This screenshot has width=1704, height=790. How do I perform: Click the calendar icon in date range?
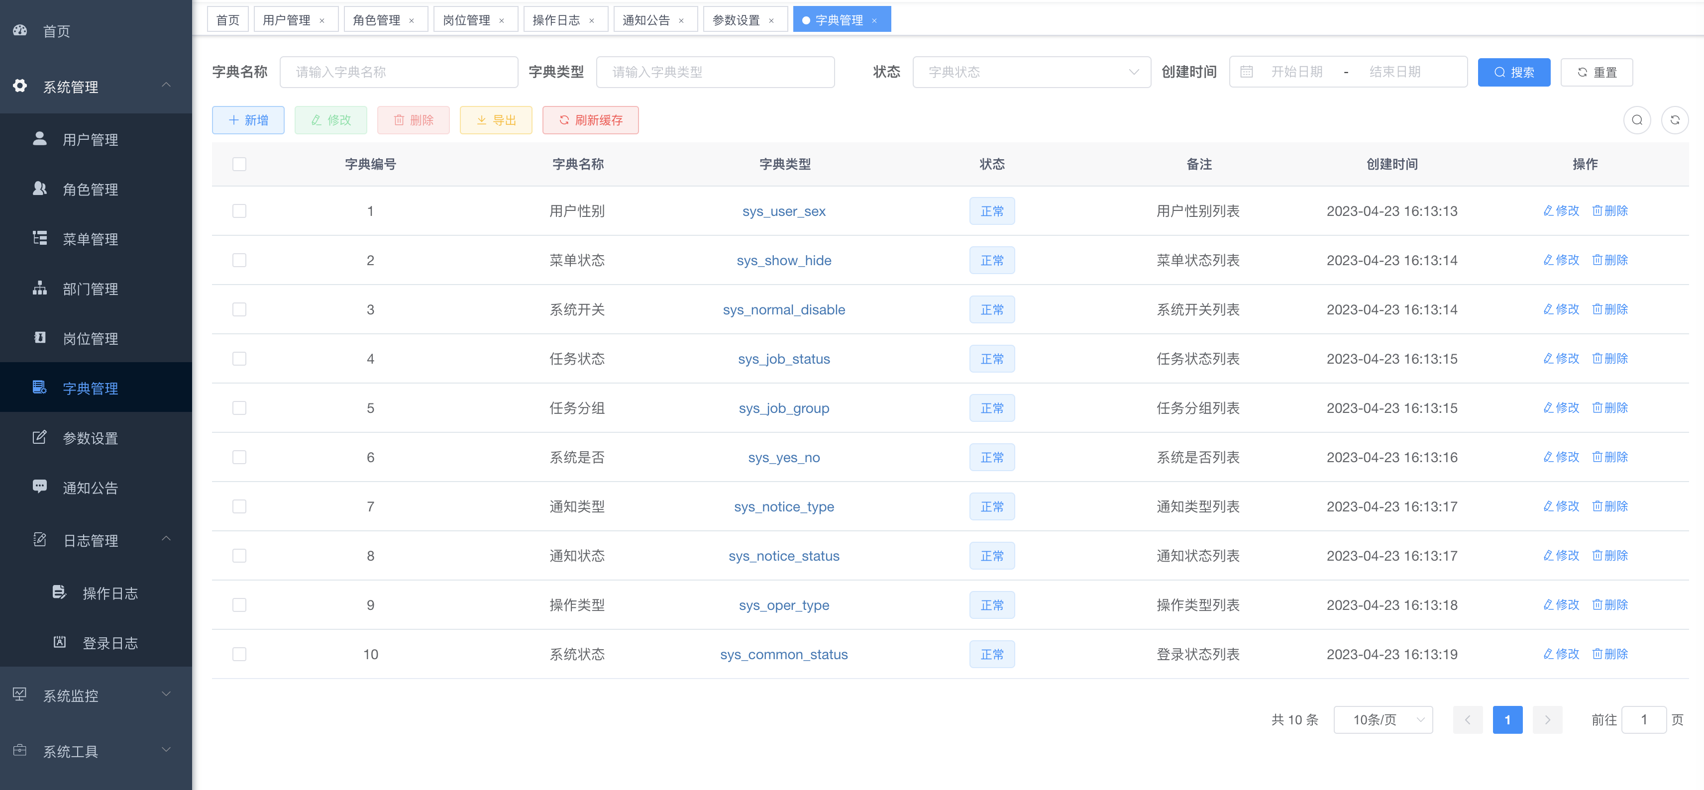coord(1246,72)
